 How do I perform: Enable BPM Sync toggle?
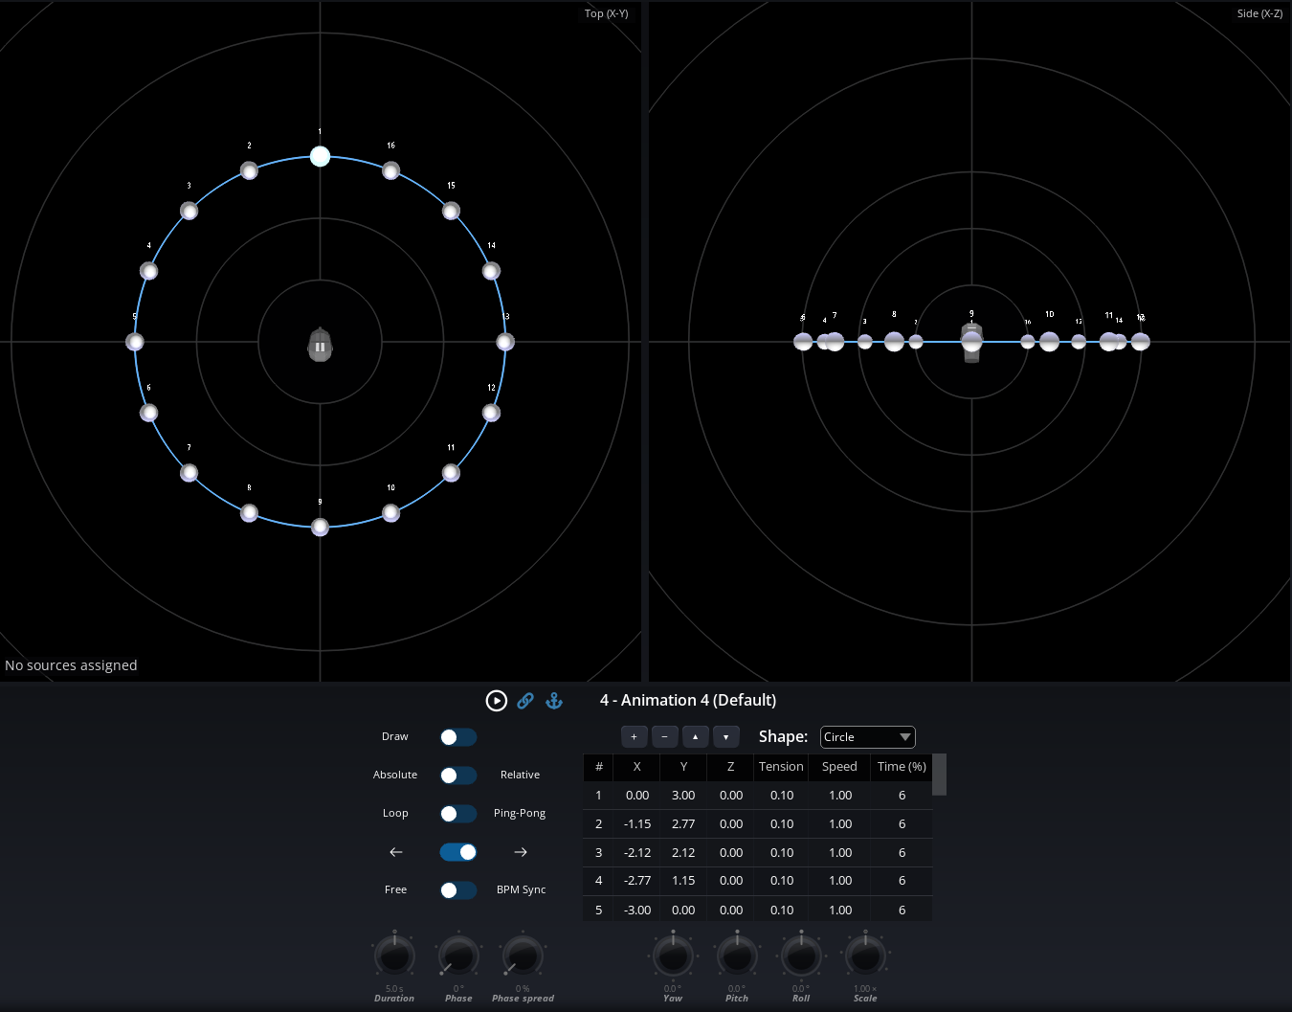pyautogui.click(x=457, y=890)
